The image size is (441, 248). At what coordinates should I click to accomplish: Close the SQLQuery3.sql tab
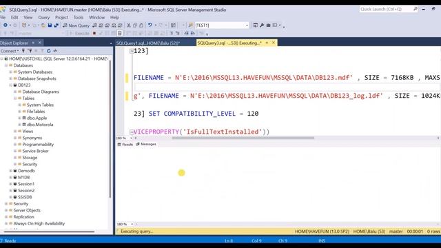[x=274, y=43]
